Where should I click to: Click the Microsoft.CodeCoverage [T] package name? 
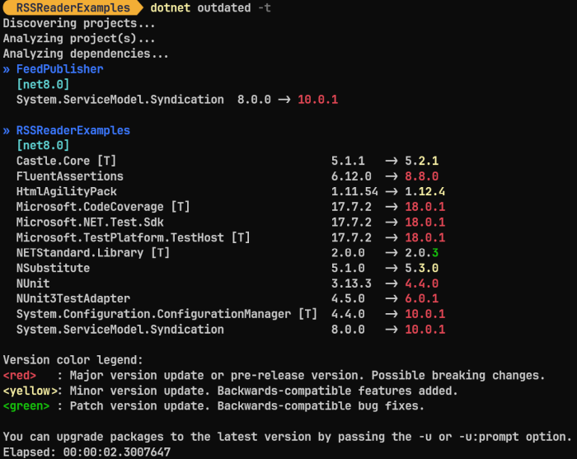click(103, 207)
